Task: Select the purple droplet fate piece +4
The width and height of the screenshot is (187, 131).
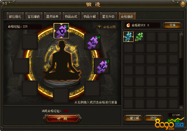Action: click(x=92, y=42)
